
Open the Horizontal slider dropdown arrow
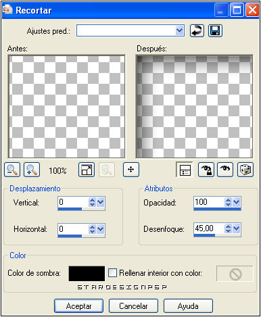pos(101,229)
